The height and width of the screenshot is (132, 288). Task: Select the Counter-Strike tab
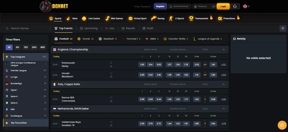point(176,39)
